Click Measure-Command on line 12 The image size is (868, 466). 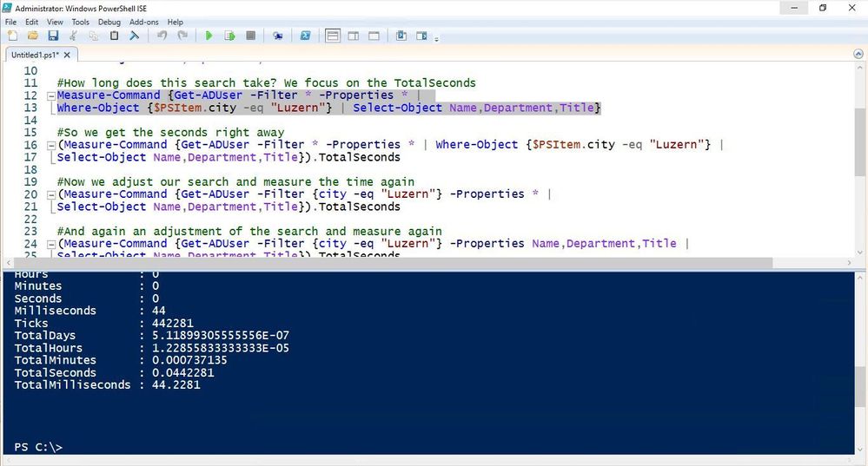pyautogui.click(x=109, y=95)
